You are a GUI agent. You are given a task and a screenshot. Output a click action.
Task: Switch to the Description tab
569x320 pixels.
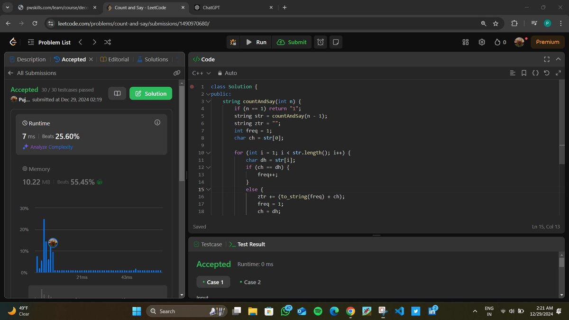coord(27,59)
